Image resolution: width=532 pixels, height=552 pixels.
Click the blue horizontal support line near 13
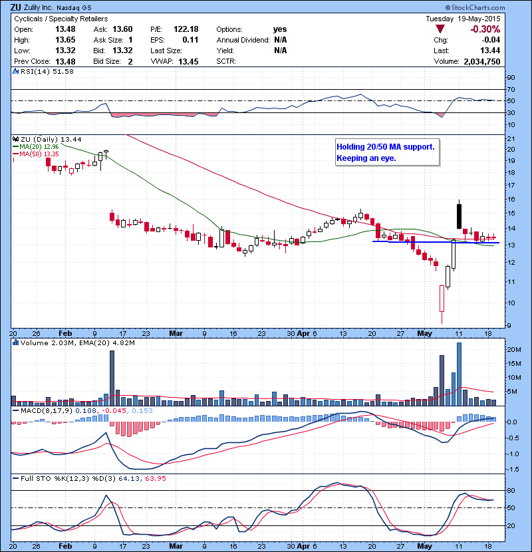pos(436,242)
